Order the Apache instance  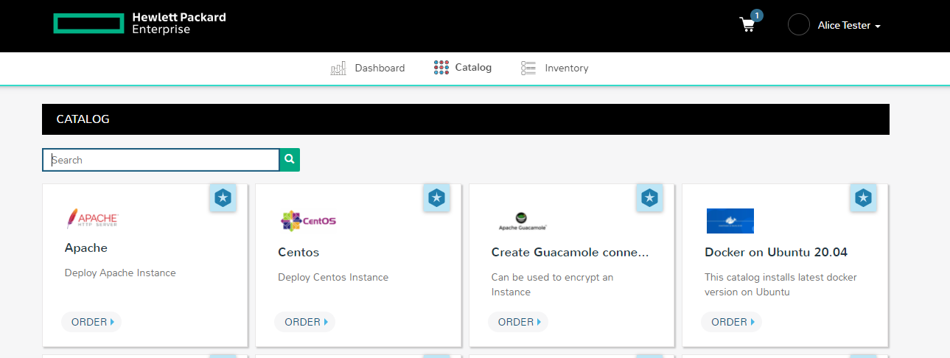(91, 322)
